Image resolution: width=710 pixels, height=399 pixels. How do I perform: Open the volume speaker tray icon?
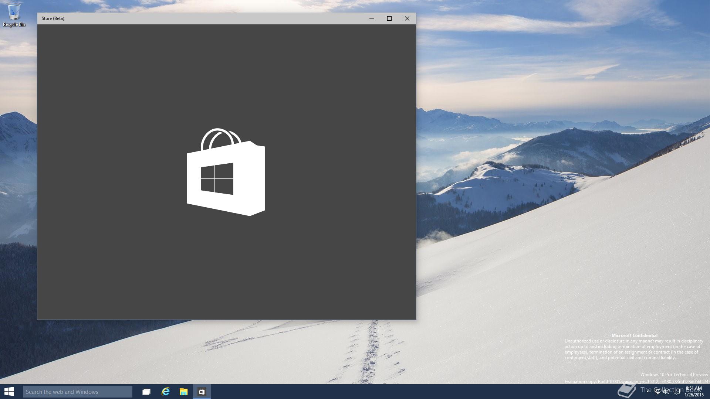coord(666,392)
